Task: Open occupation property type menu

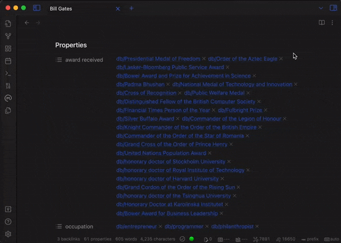Action: (x=59, y=226)
